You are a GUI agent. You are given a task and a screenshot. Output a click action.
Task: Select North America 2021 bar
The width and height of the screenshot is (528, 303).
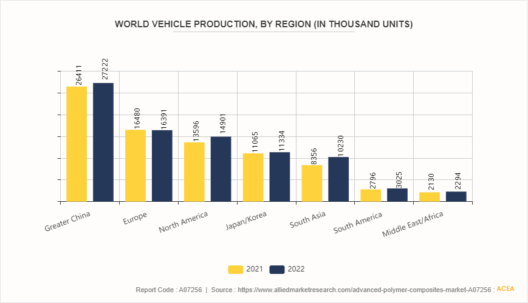pos(194,172)
